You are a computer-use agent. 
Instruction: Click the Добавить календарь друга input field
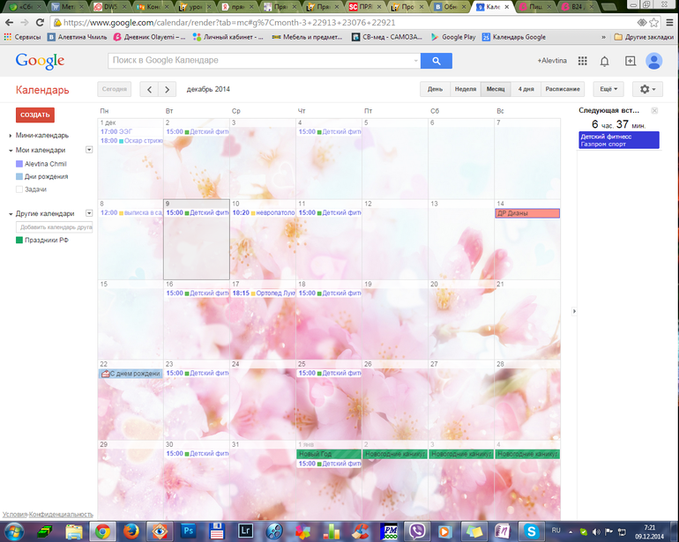tap(55, 227)
